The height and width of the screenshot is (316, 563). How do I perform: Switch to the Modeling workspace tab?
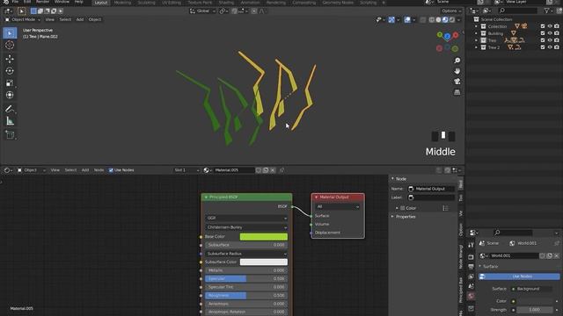tap(122, 3)
